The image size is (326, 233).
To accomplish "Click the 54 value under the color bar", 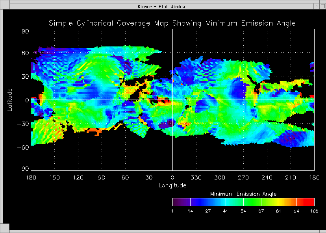I will (x=243, y=211).
